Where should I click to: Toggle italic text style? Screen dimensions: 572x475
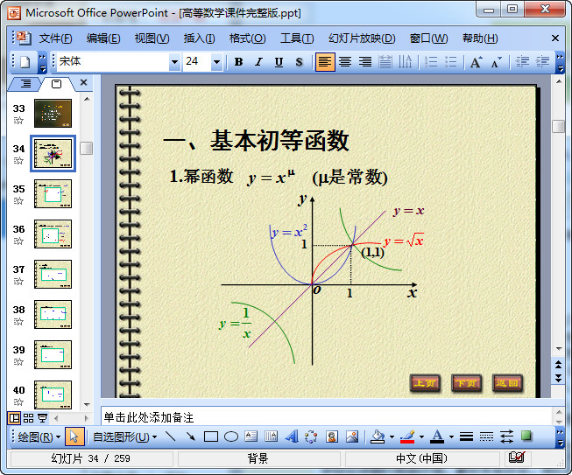pyautogui.click(x=258, y=62)
